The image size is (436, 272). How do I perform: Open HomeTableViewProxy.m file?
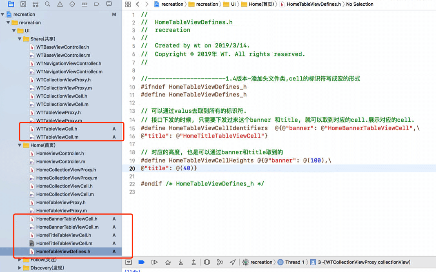(62, 211)
